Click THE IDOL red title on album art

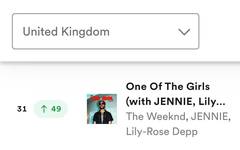(102, 98)
